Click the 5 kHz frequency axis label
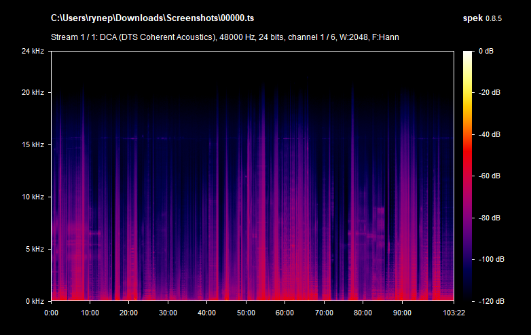This screenshot has width=531, height=335. coord(34,250)
